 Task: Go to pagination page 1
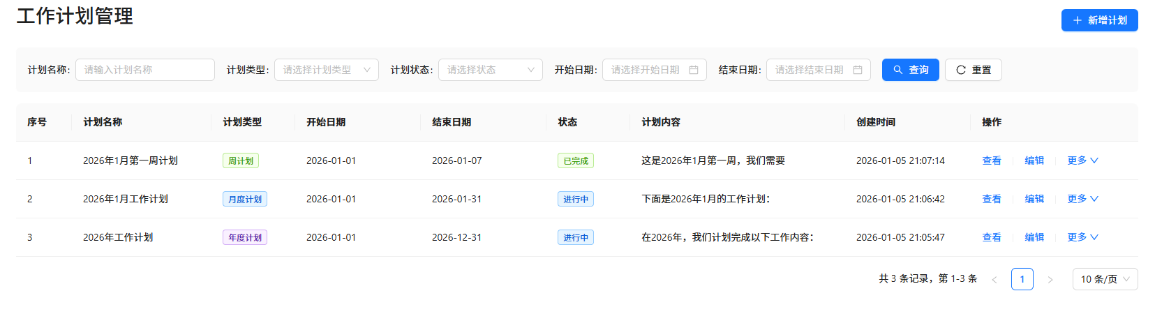tap(1022, 279)
